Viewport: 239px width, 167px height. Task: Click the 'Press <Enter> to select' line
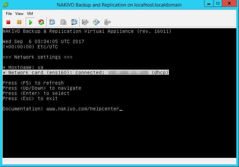[x=36, y=93]
